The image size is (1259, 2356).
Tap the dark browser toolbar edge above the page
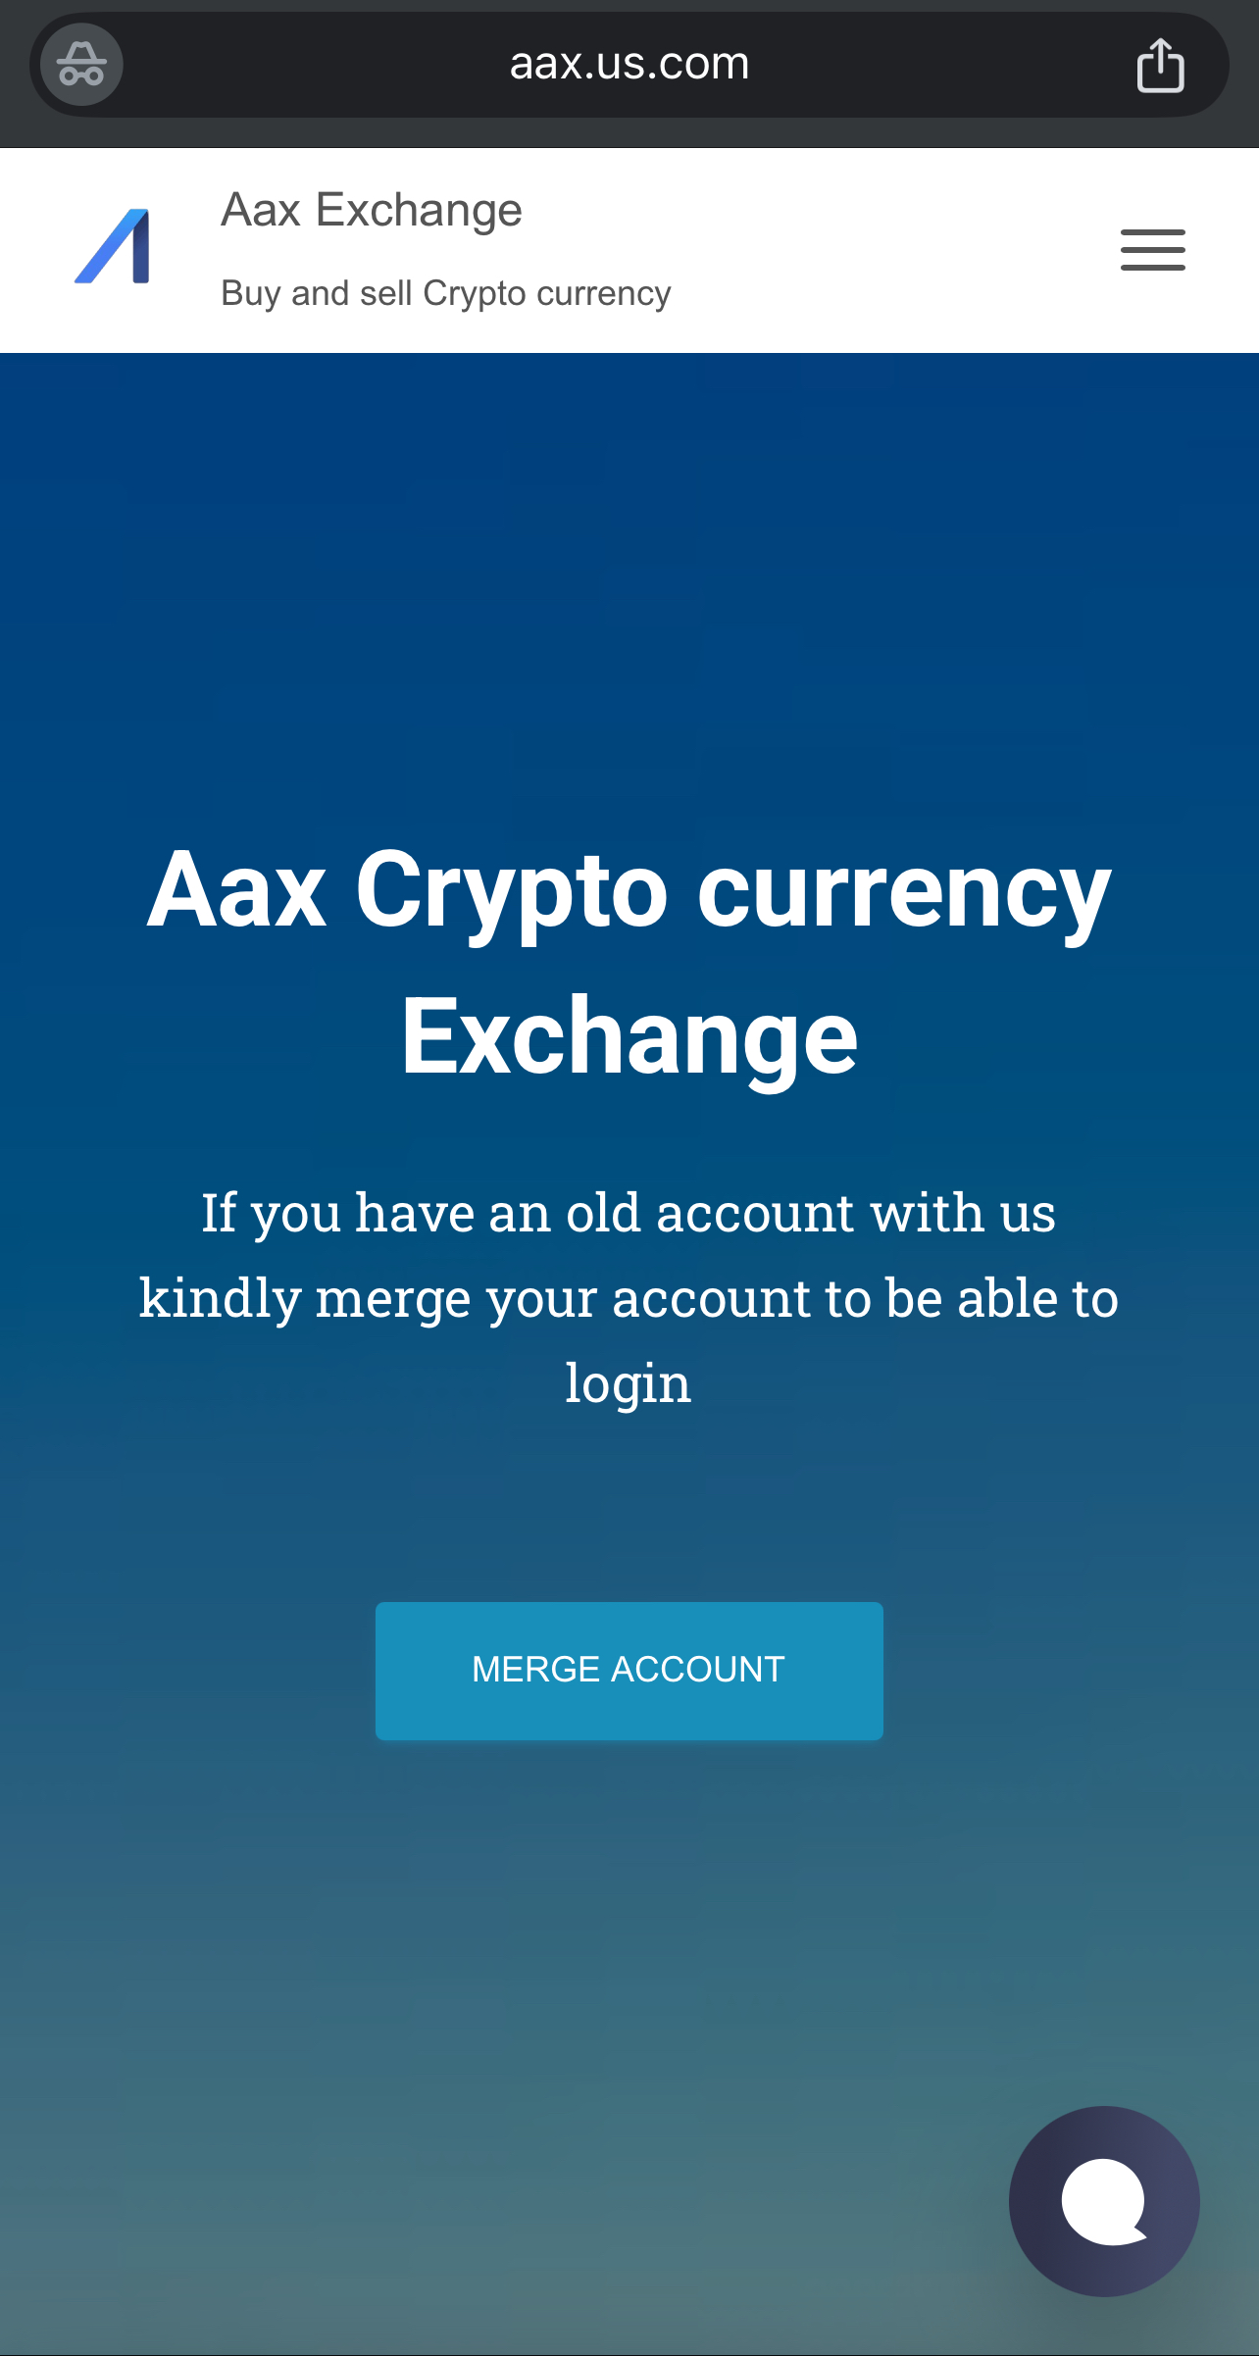pos(629,135)
